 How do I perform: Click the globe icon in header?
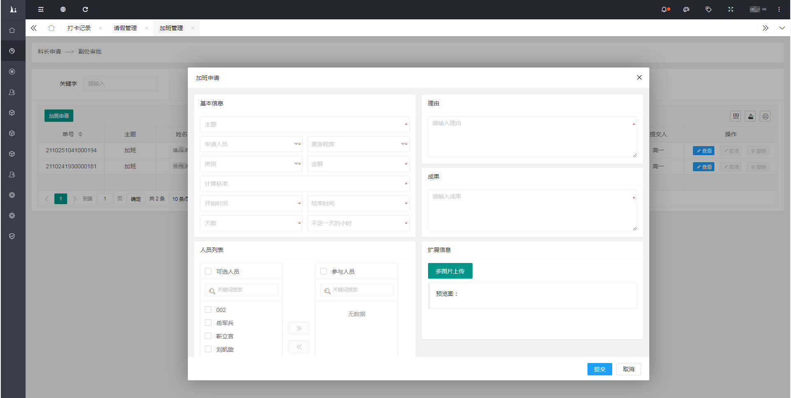[x=63, y=9]
